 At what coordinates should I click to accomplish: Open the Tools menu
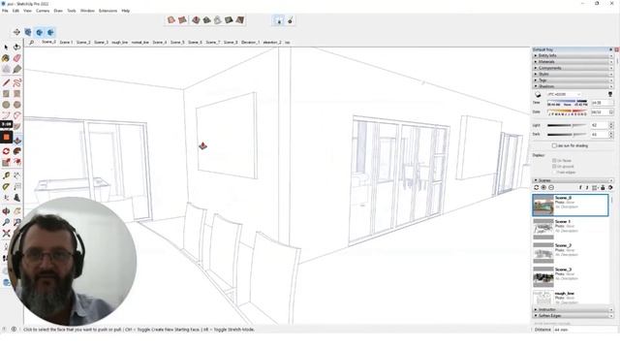point(72,11)
